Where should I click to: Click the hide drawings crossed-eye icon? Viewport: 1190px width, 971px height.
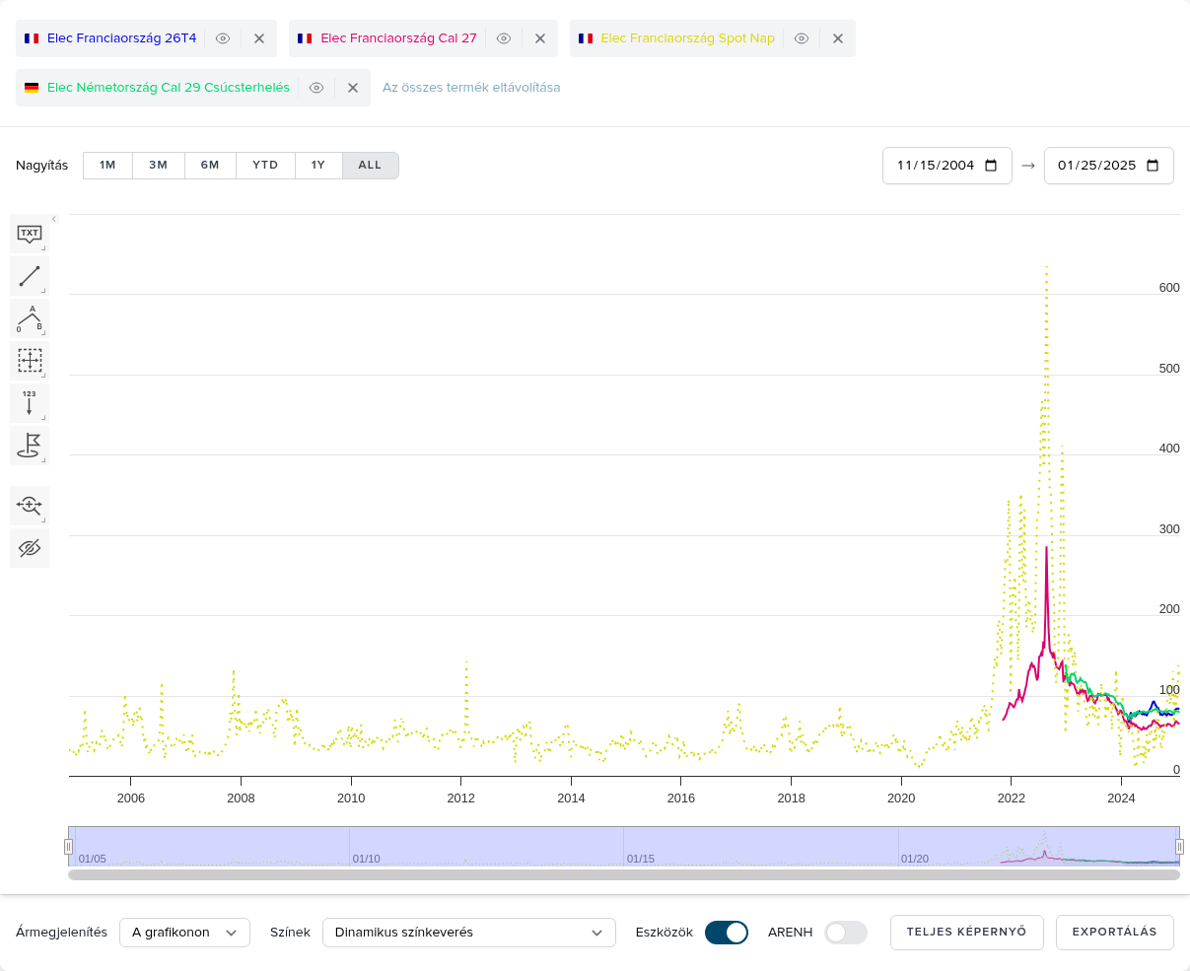click(x=30, y=548)
